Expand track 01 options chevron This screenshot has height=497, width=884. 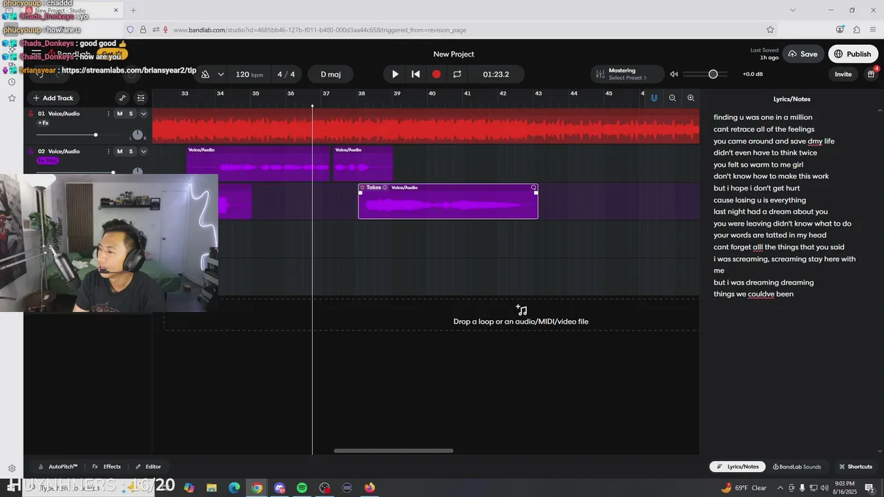click(x=144, y=114)
